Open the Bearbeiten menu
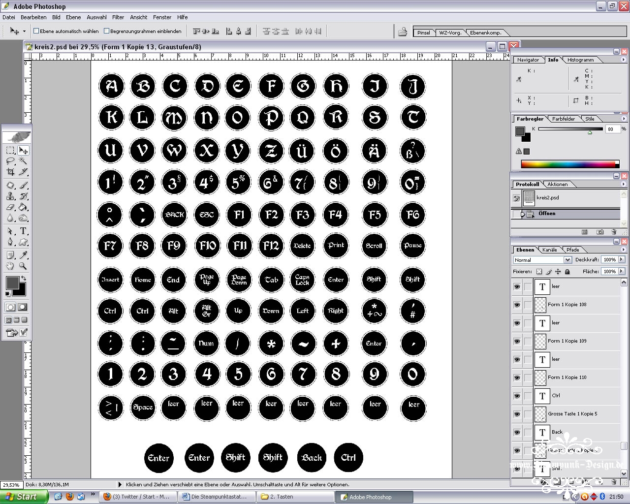This screenshot has height=504, width=630. coord(33,17)
